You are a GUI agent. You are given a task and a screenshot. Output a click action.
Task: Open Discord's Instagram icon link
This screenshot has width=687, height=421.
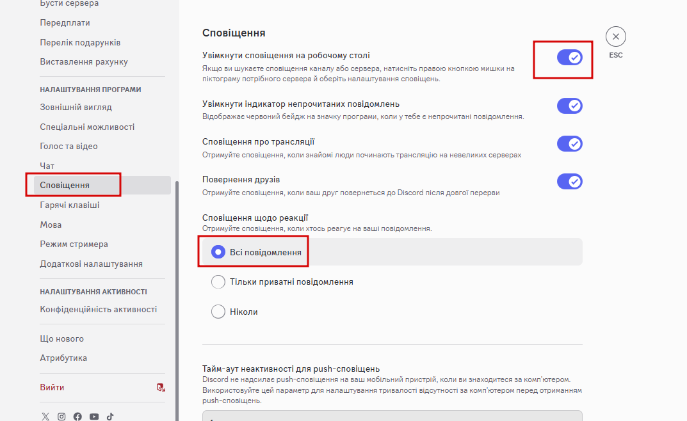pyautogui.click(x=61, y=417)
